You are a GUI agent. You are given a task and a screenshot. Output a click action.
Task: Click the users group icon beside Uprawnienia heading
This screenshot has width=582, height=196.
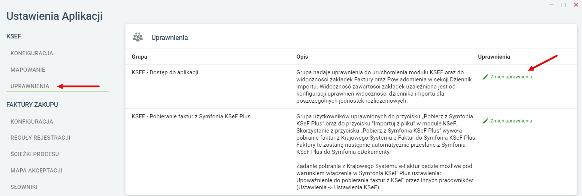pyautogui.click(x=138, y=37)
